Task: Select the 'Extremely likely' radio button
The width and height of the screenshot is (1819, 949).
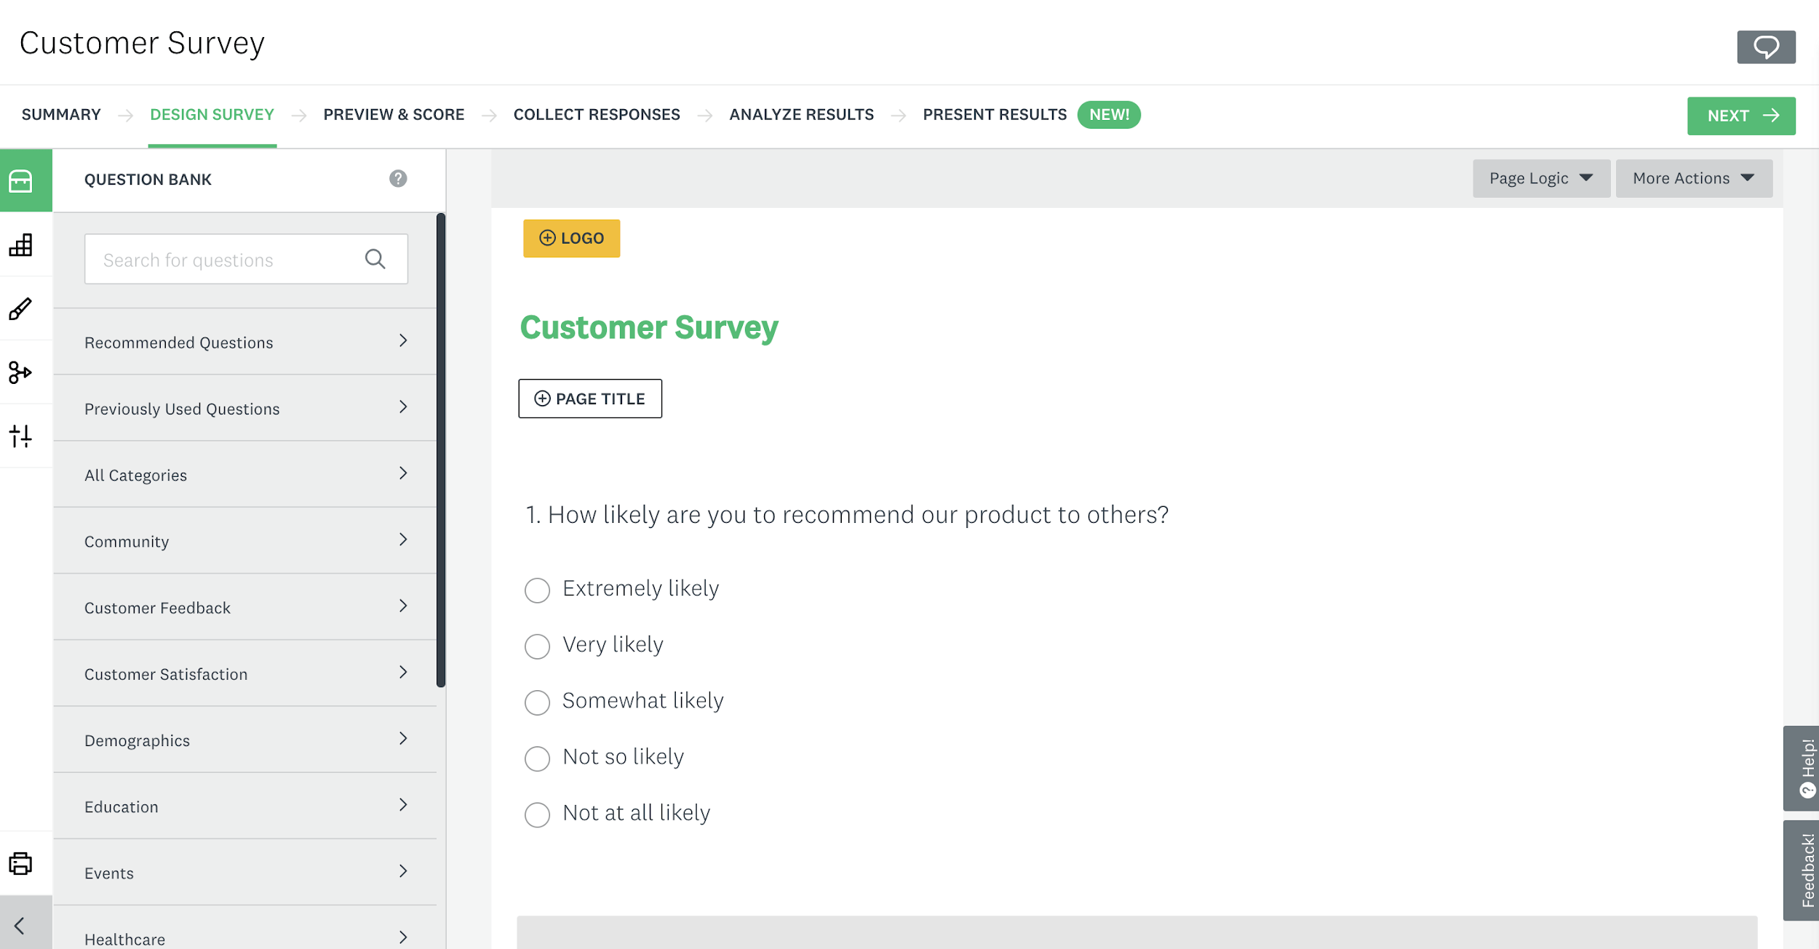Action: point(538,589)
